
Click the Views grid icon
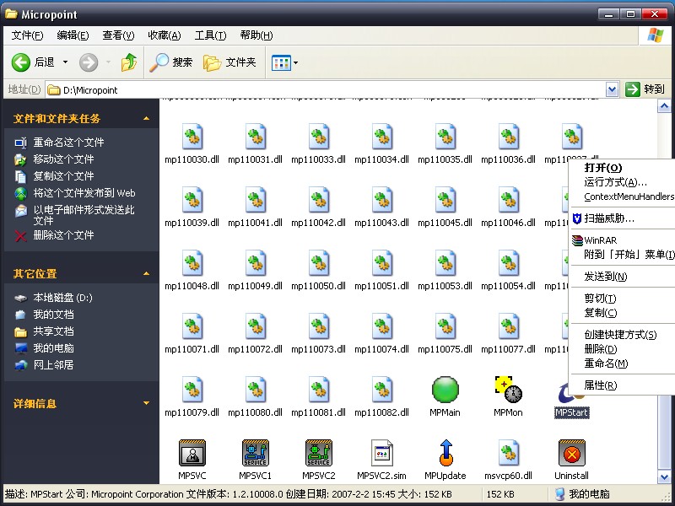coord(281,62)
